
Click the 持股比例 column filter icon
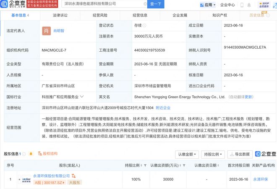pos(145,165)
